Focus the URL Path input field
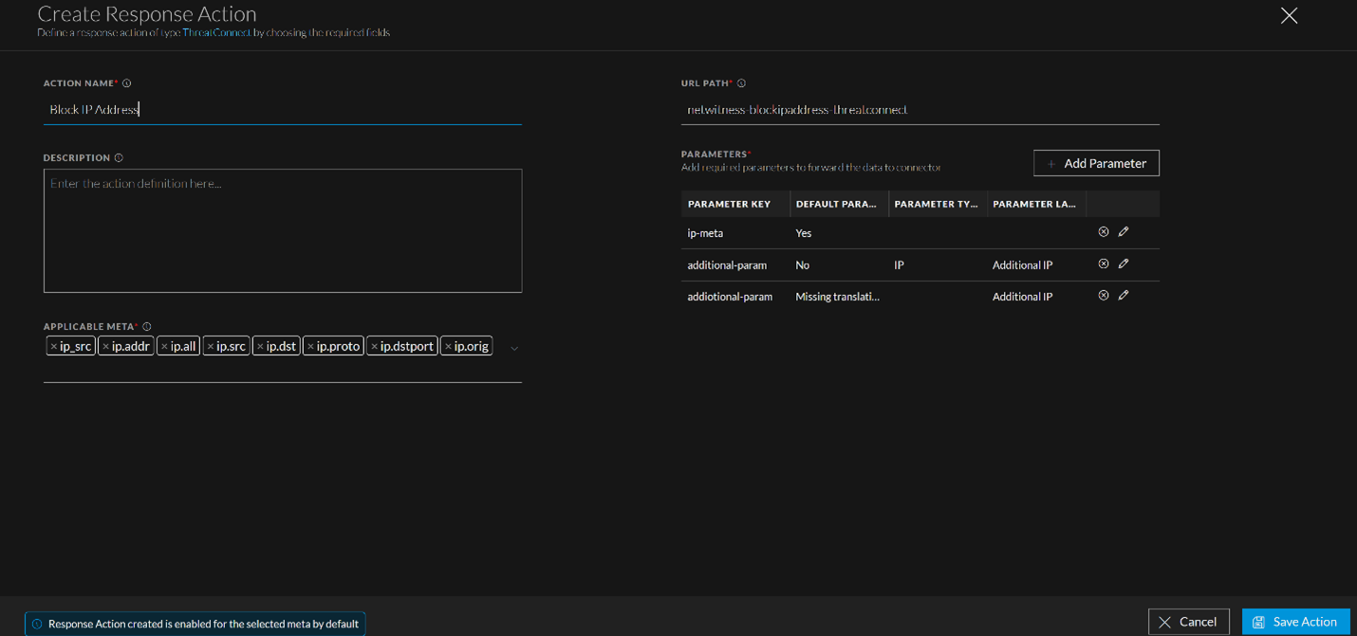Screen dimensions: 1357x636 click(x=920, y=110)
